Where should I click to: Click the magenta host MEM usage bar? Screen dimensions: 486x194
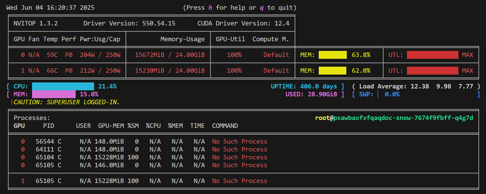(54, 94)
